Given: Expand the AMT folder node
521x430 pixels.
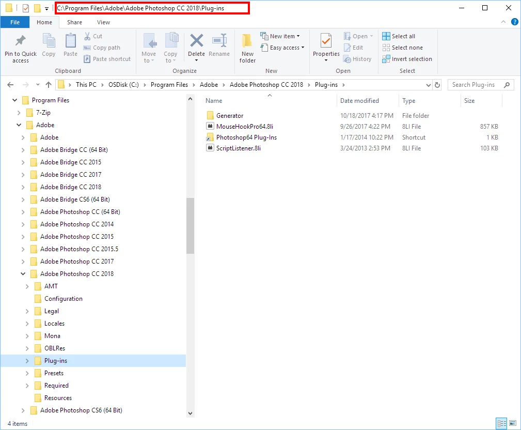Looking at the screenshot, I should tap(27, 286).
